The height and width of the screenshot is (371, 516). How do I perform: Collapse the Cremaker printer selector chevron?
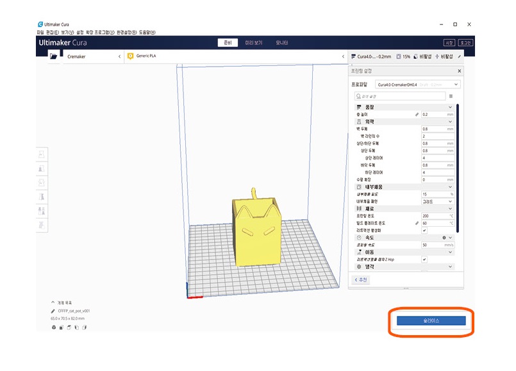pyautogui.click(x=119, y=56)
